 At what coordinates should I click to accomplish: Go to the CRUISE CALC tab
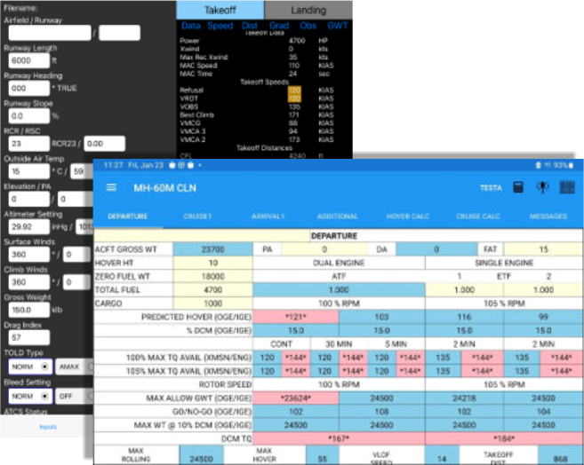pos(478,216)
